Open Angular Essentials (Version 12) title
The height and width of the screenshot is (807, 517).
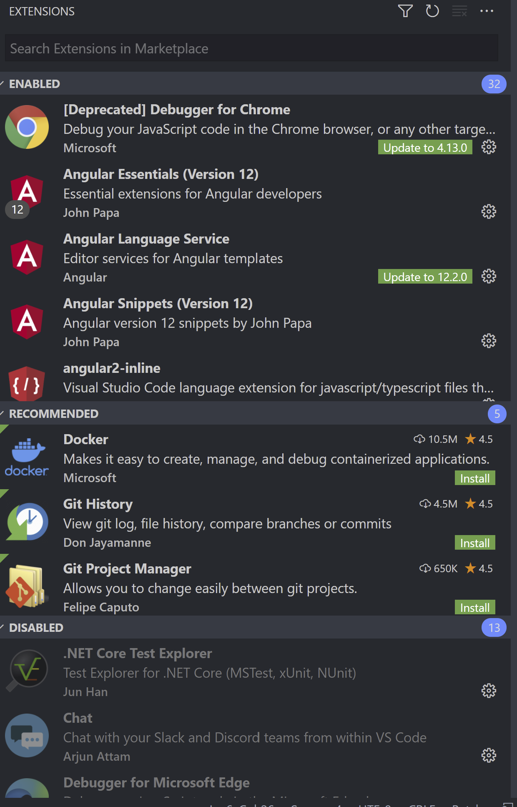[161, 174]
